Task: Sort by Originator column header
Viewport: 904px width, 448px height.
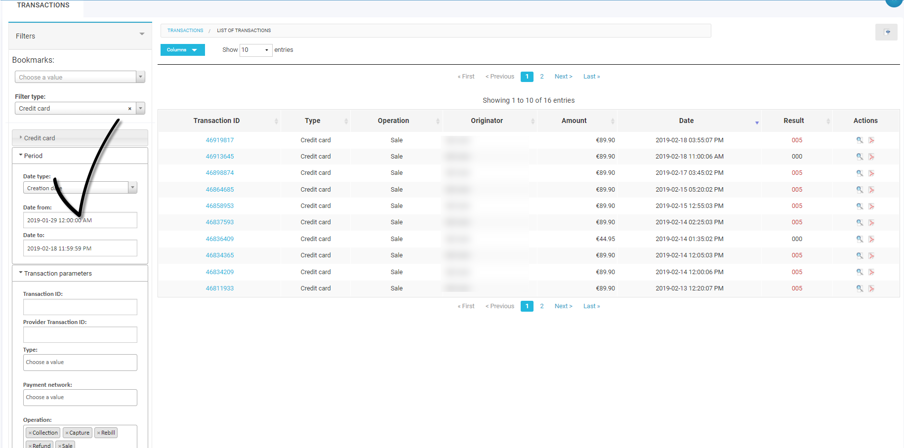Action: 490,121
